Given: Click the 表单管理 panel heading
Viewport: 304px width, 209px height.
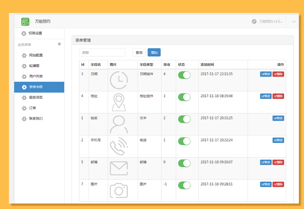Looking at the screenshot, I should (x=83, y=40).
